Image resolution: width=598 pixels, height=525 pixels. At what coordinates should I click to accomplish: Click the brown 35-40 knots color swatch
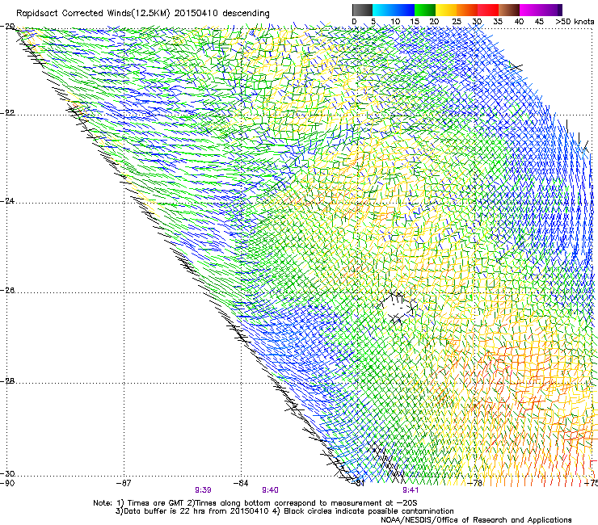coord(509,10)
